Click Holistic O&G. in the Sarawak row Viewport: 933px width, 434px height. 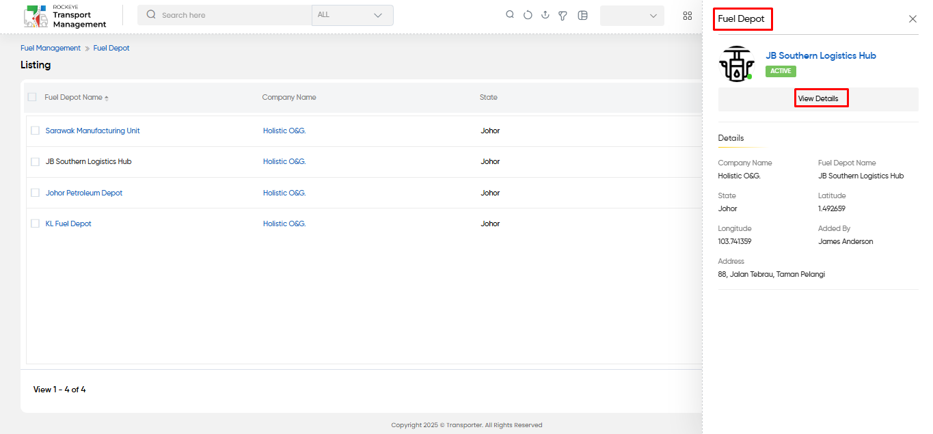coord(284,131)
